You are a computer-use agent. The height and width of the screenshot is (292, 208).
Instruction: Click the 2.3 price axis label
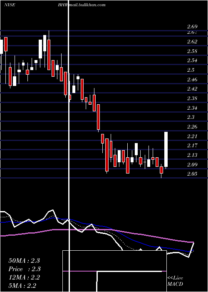191,117
